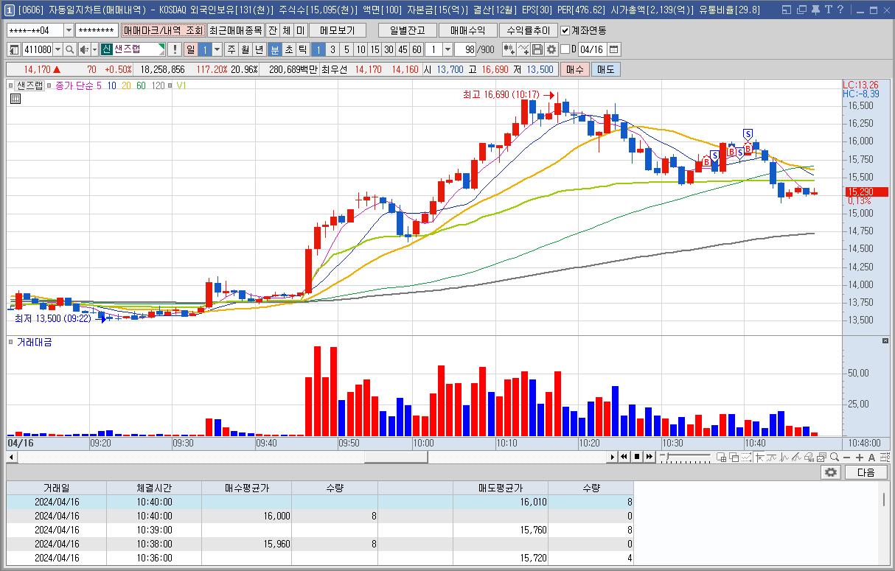
Task: Click the letter A text tool icon
Action: [871, 458]
